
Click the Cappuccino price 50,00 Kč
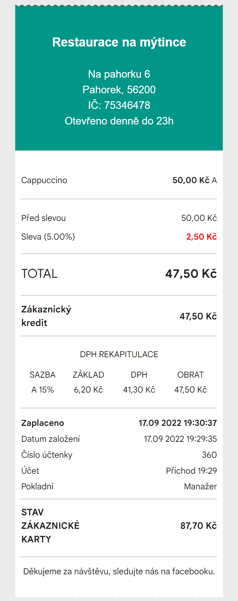tap(191, 180)
